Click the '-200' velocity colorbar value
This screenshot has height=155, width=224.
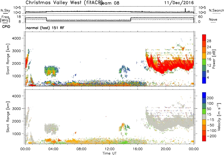click(x=212, y=136)
